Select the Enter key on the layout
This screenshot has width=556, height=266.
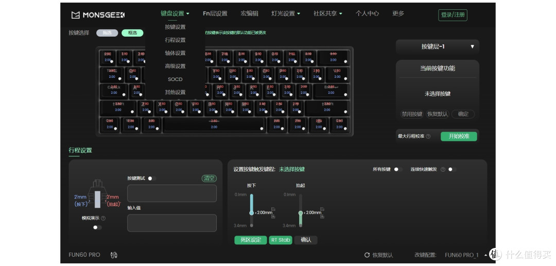331,91
